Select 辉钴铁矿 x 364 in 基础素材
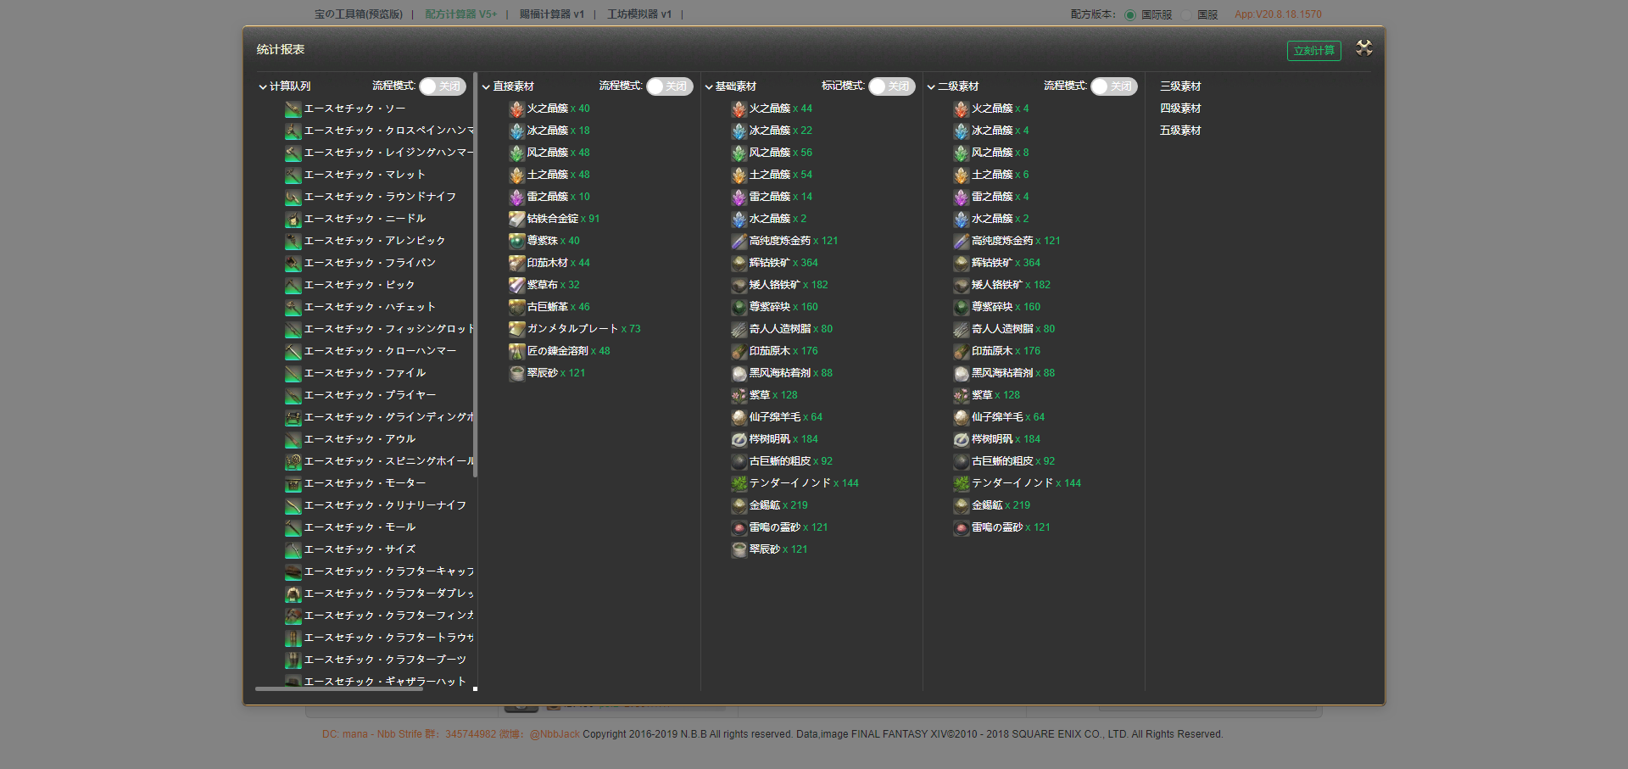This screenshot has width=1628, height=769. (774, 263)
